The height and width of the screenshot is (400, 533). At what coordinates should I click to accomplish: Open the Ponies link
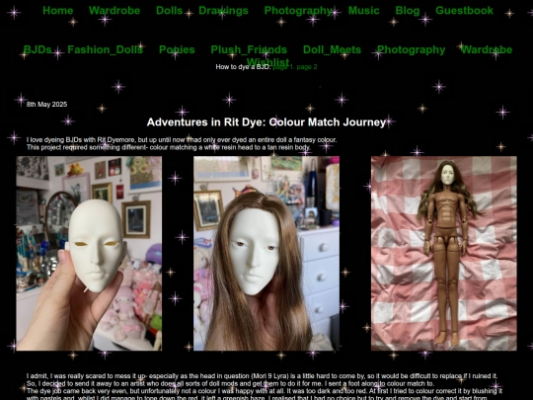point(177,49)
